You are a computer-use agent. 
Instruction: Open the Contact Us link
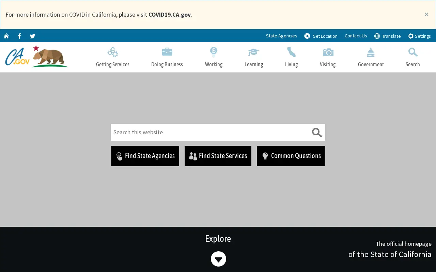(x=356, y=36)
